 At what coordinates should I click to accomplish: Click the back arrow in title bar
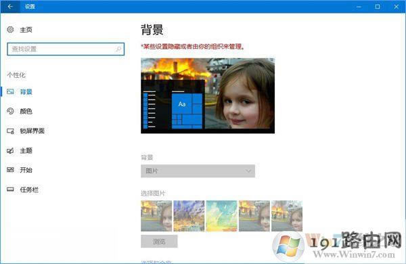pyautogui.click(x=10, y=7)
